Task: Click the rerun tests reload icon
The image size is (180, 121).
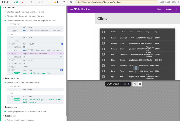Action: 64,2
